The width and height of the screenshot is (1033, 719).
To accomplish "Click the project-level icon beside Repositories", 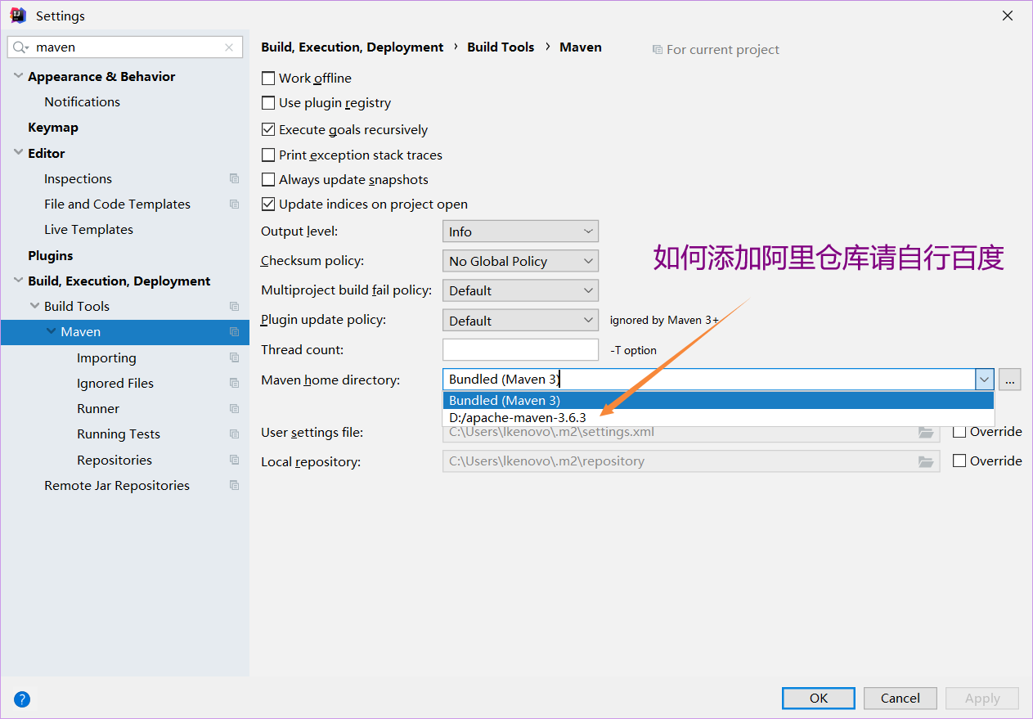I will click(x=235, y=460).
